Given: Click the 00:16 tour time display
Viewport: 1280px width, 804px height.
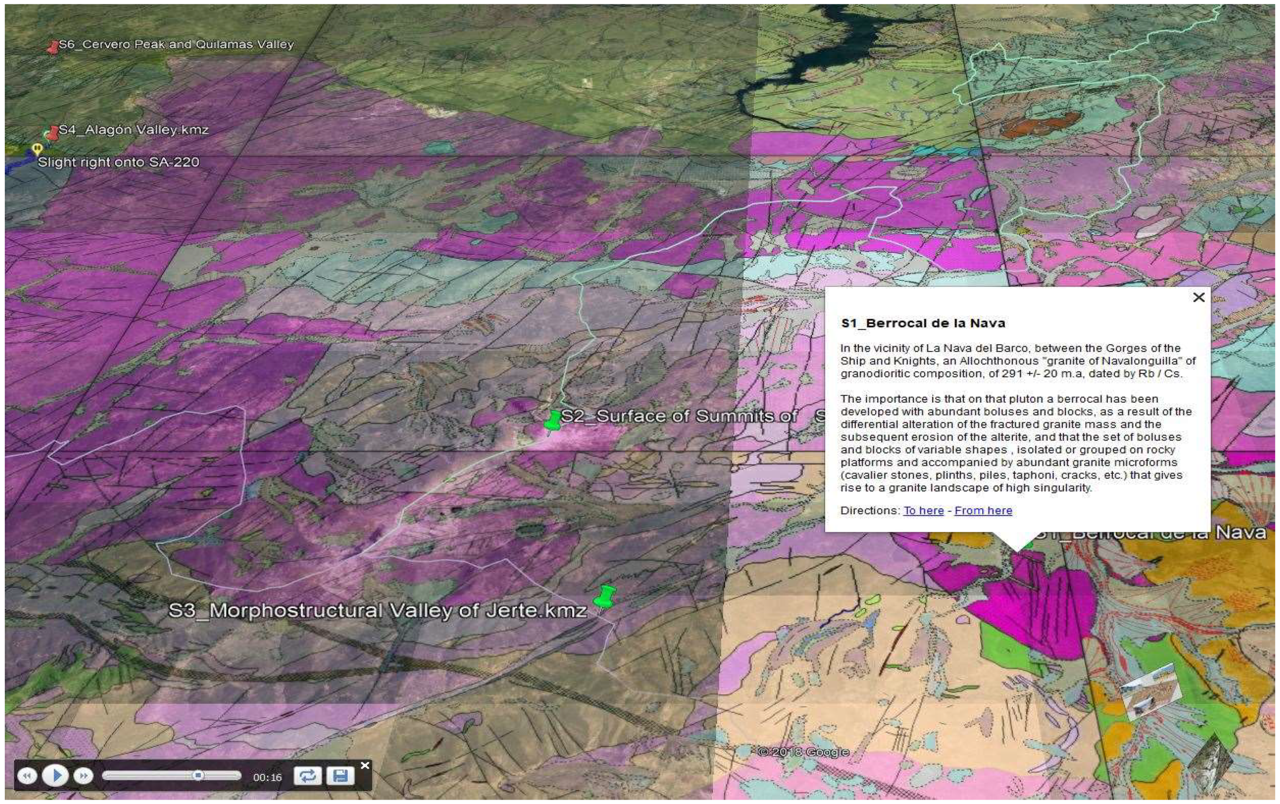Looking at the screenshot, I should coord(268,777).
